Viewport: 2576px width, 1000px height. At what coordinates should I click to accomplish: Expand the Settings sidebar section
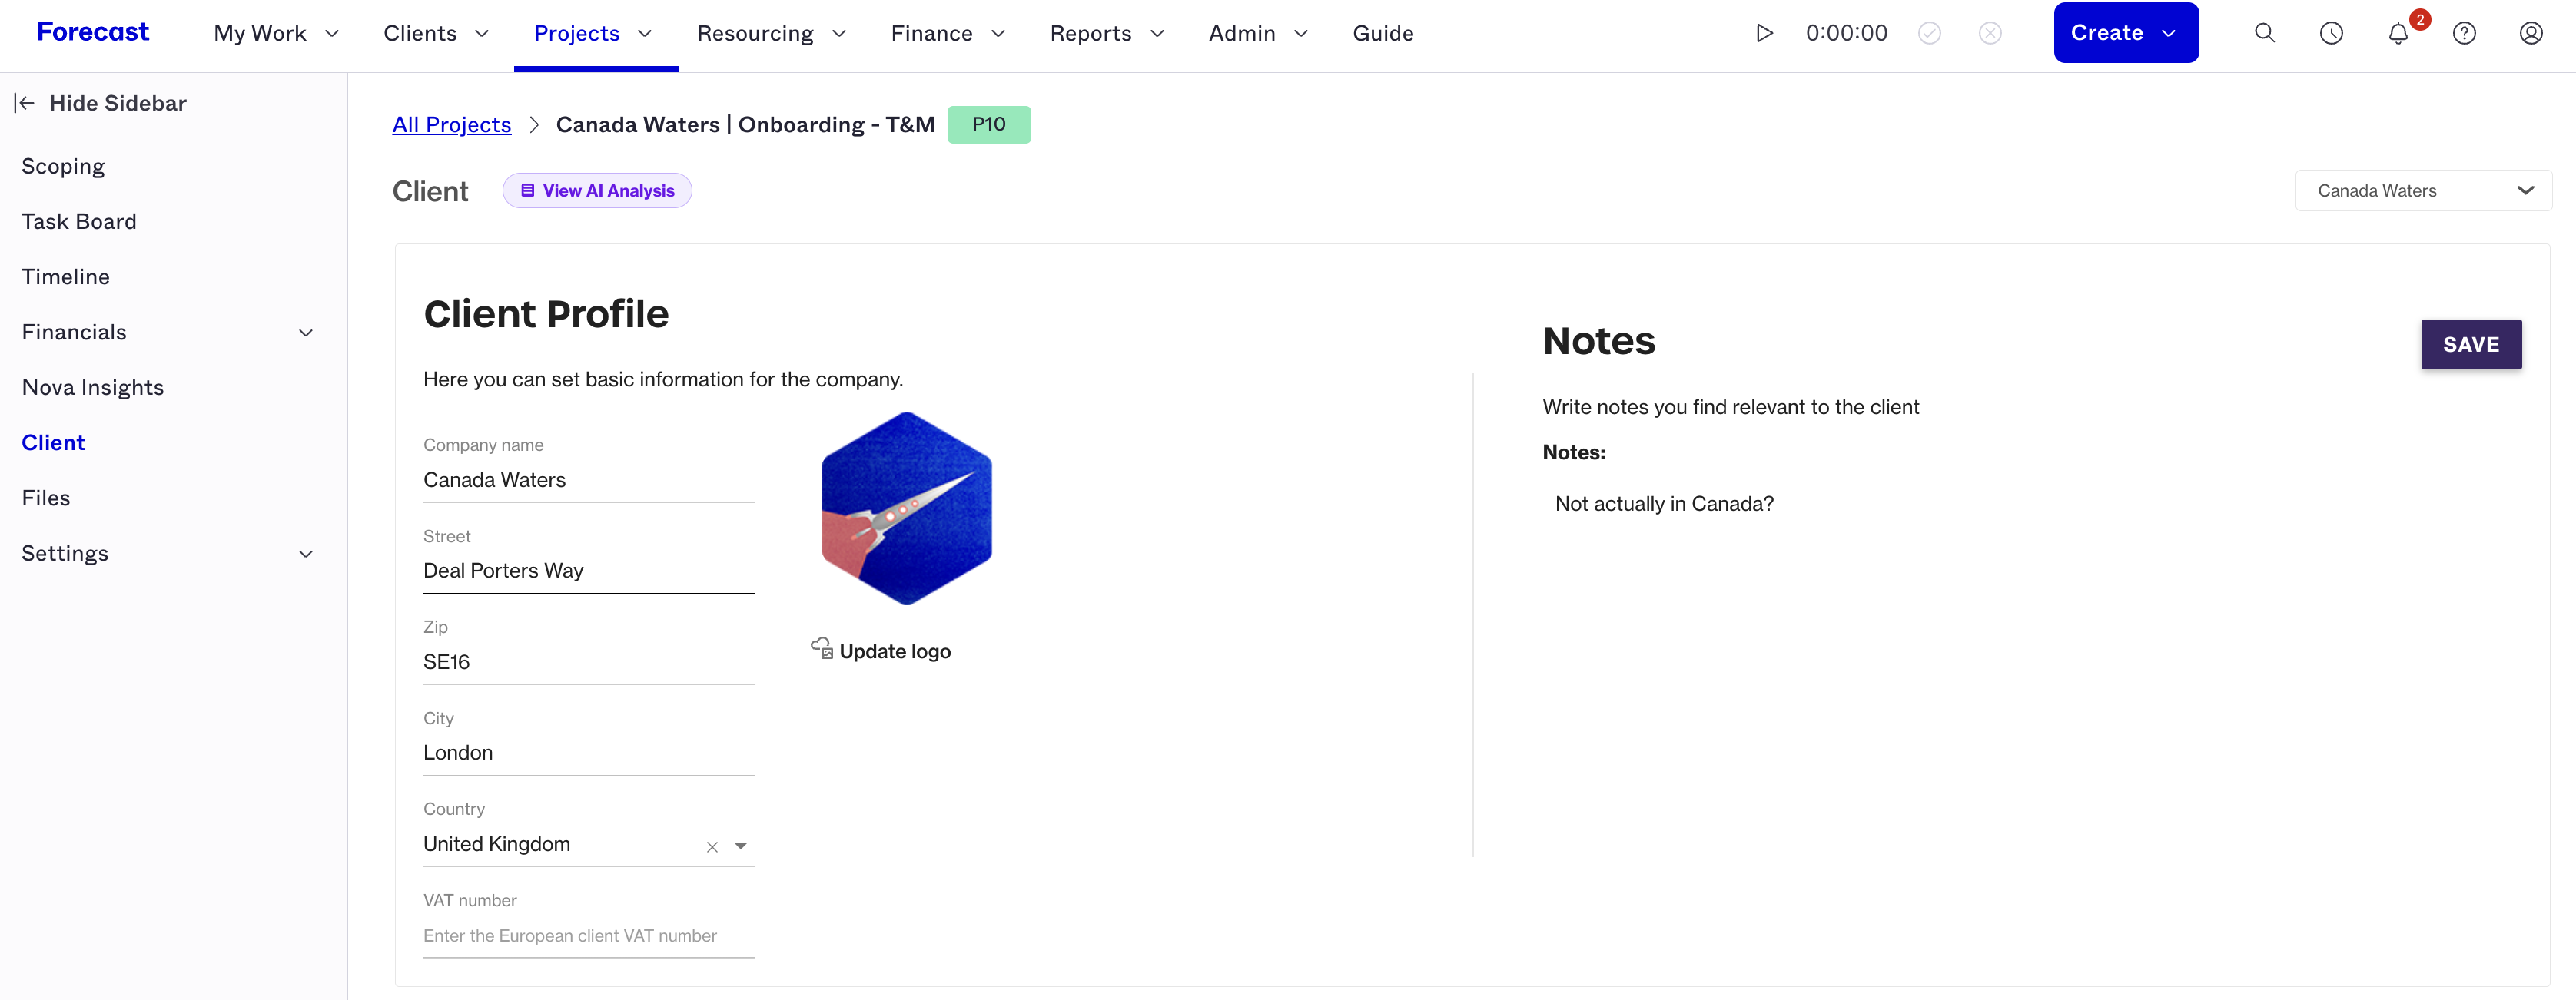point(306,555)
